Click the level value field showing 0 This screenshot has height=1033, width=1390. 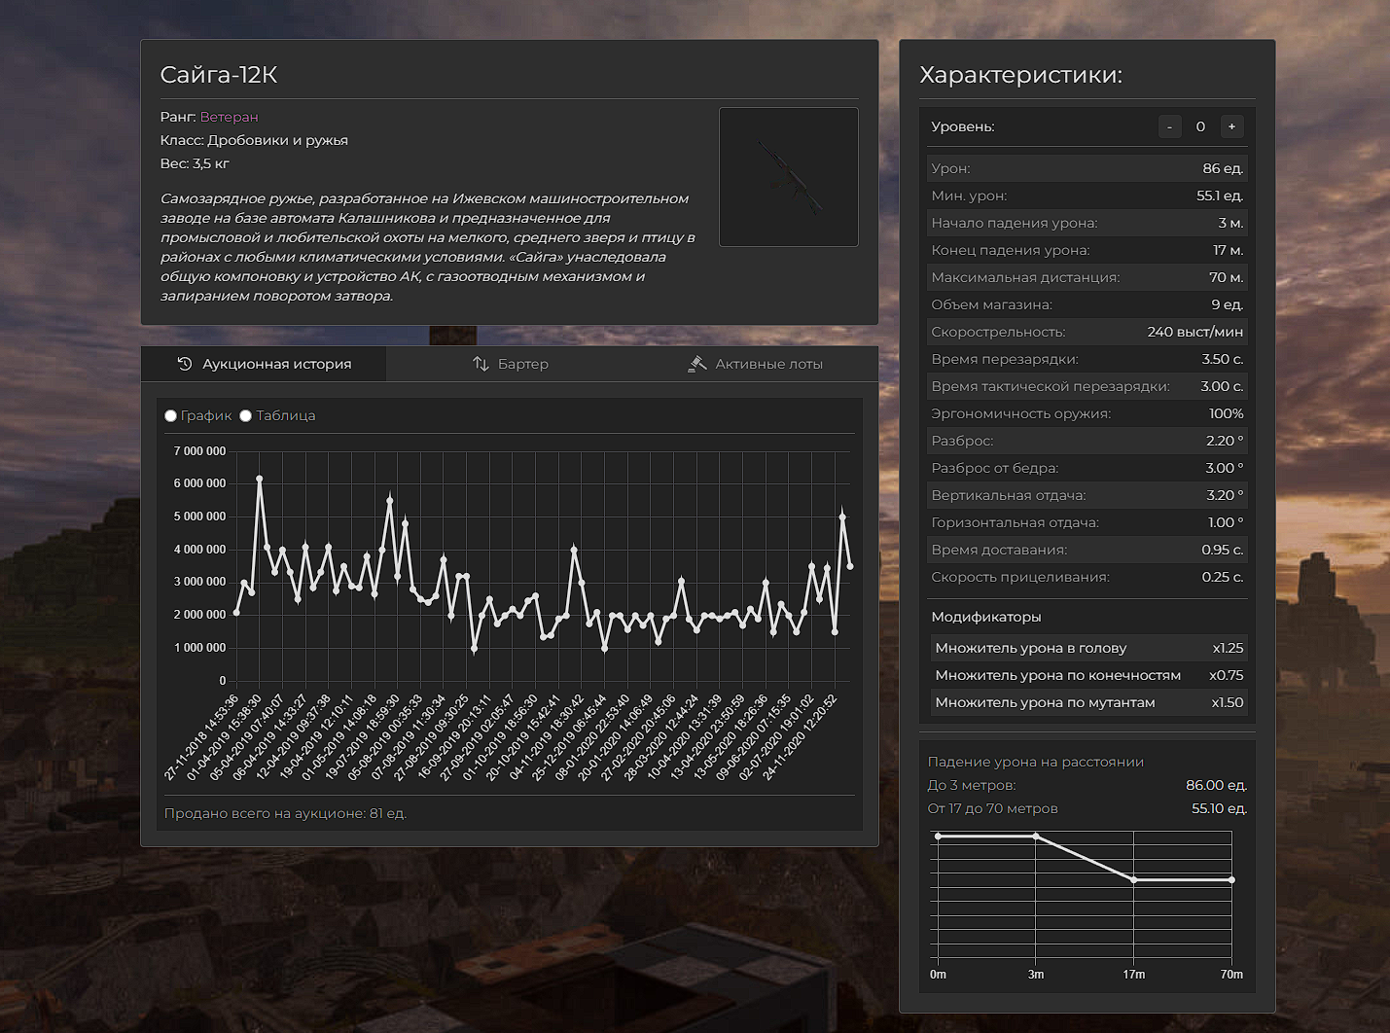[x=1200, y=126]
